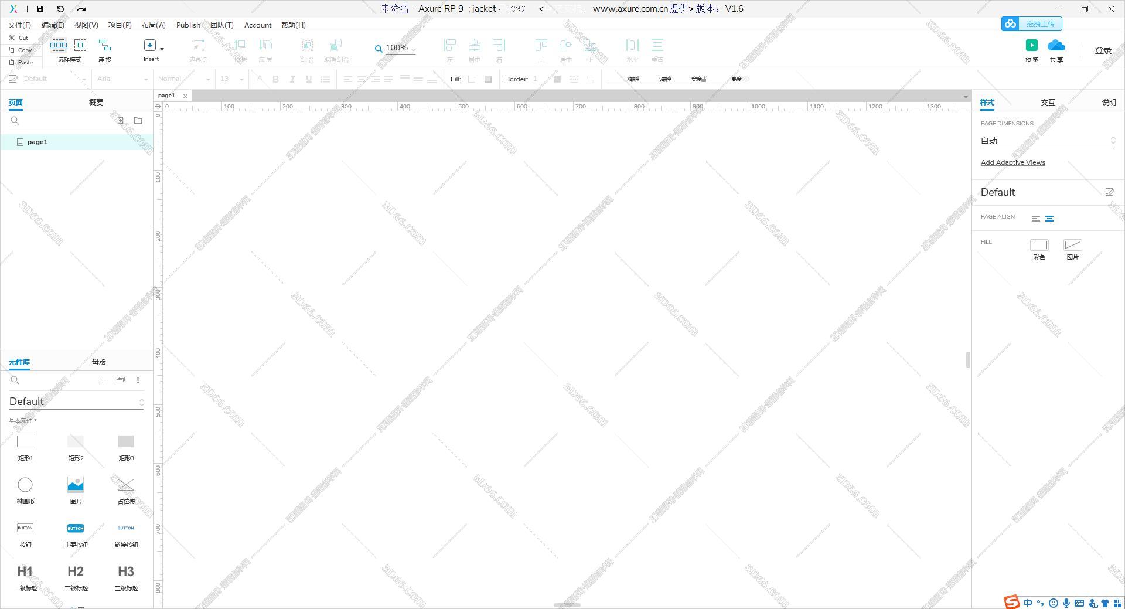Screen dimensions: 1125x609
Task: Click the Add Adaptive Views link
Action: point(1012,162)
